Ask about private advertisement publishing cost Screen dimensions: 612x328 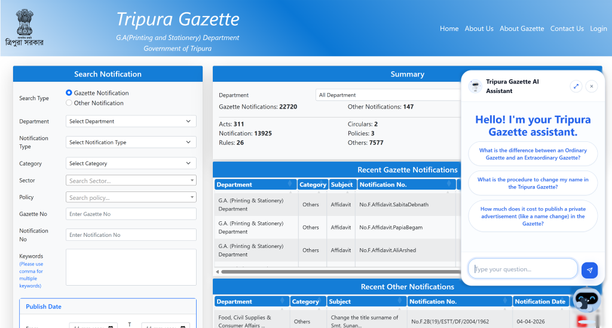tap(533, 216)
